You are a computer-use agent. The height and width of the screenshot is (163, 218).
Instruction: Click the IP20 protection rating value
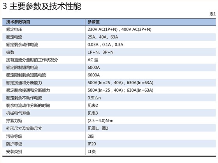coord(91,144)
